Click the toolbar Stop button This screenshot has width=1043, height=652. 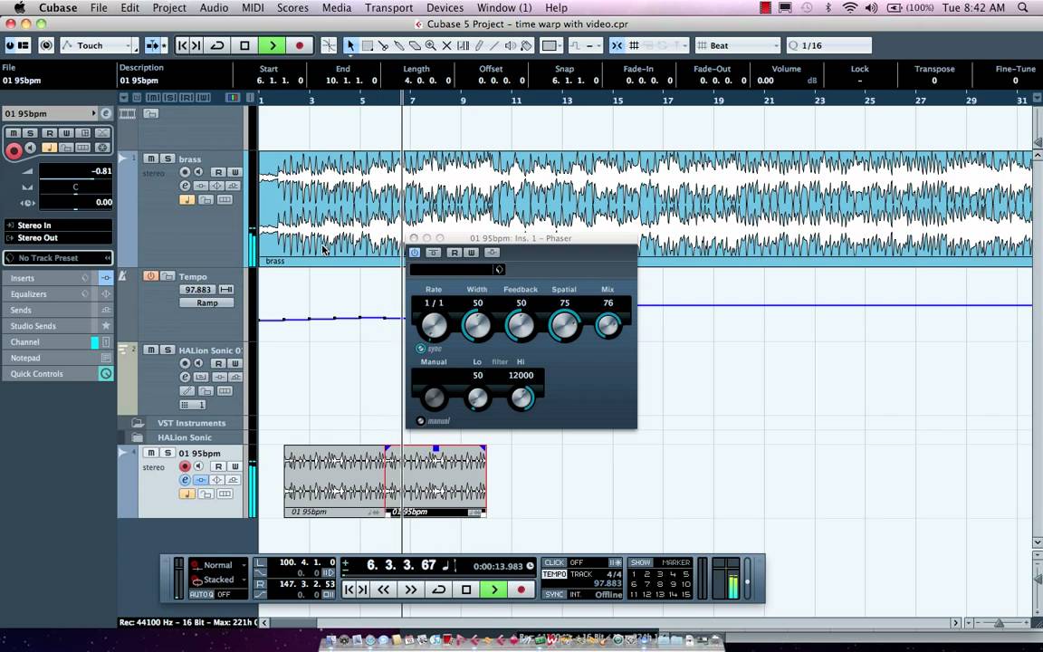pyautogui.click(x=244, y=45)
